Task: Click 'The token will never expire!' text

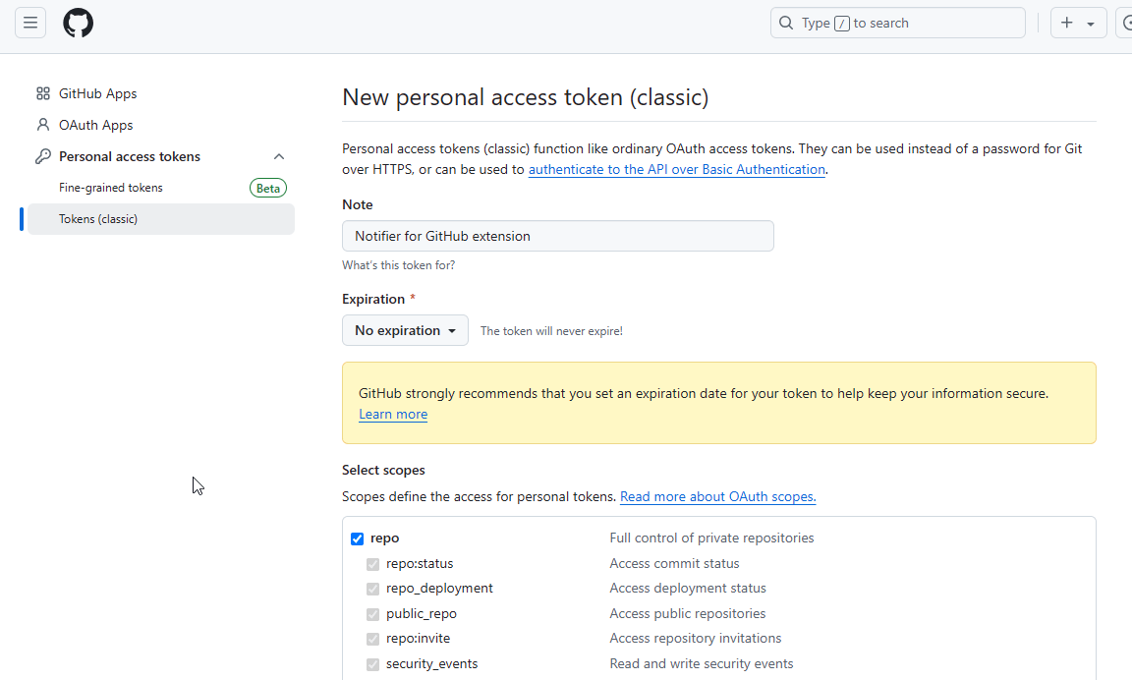Action: [551, 331]
